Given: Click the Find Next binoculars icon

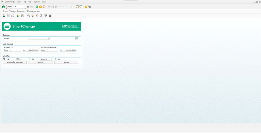Looking at the screenshot, I should pos(56,7).
